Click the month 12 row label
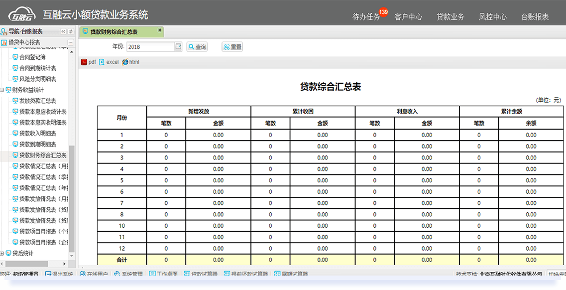566x290 pixels. pos(121,249)
